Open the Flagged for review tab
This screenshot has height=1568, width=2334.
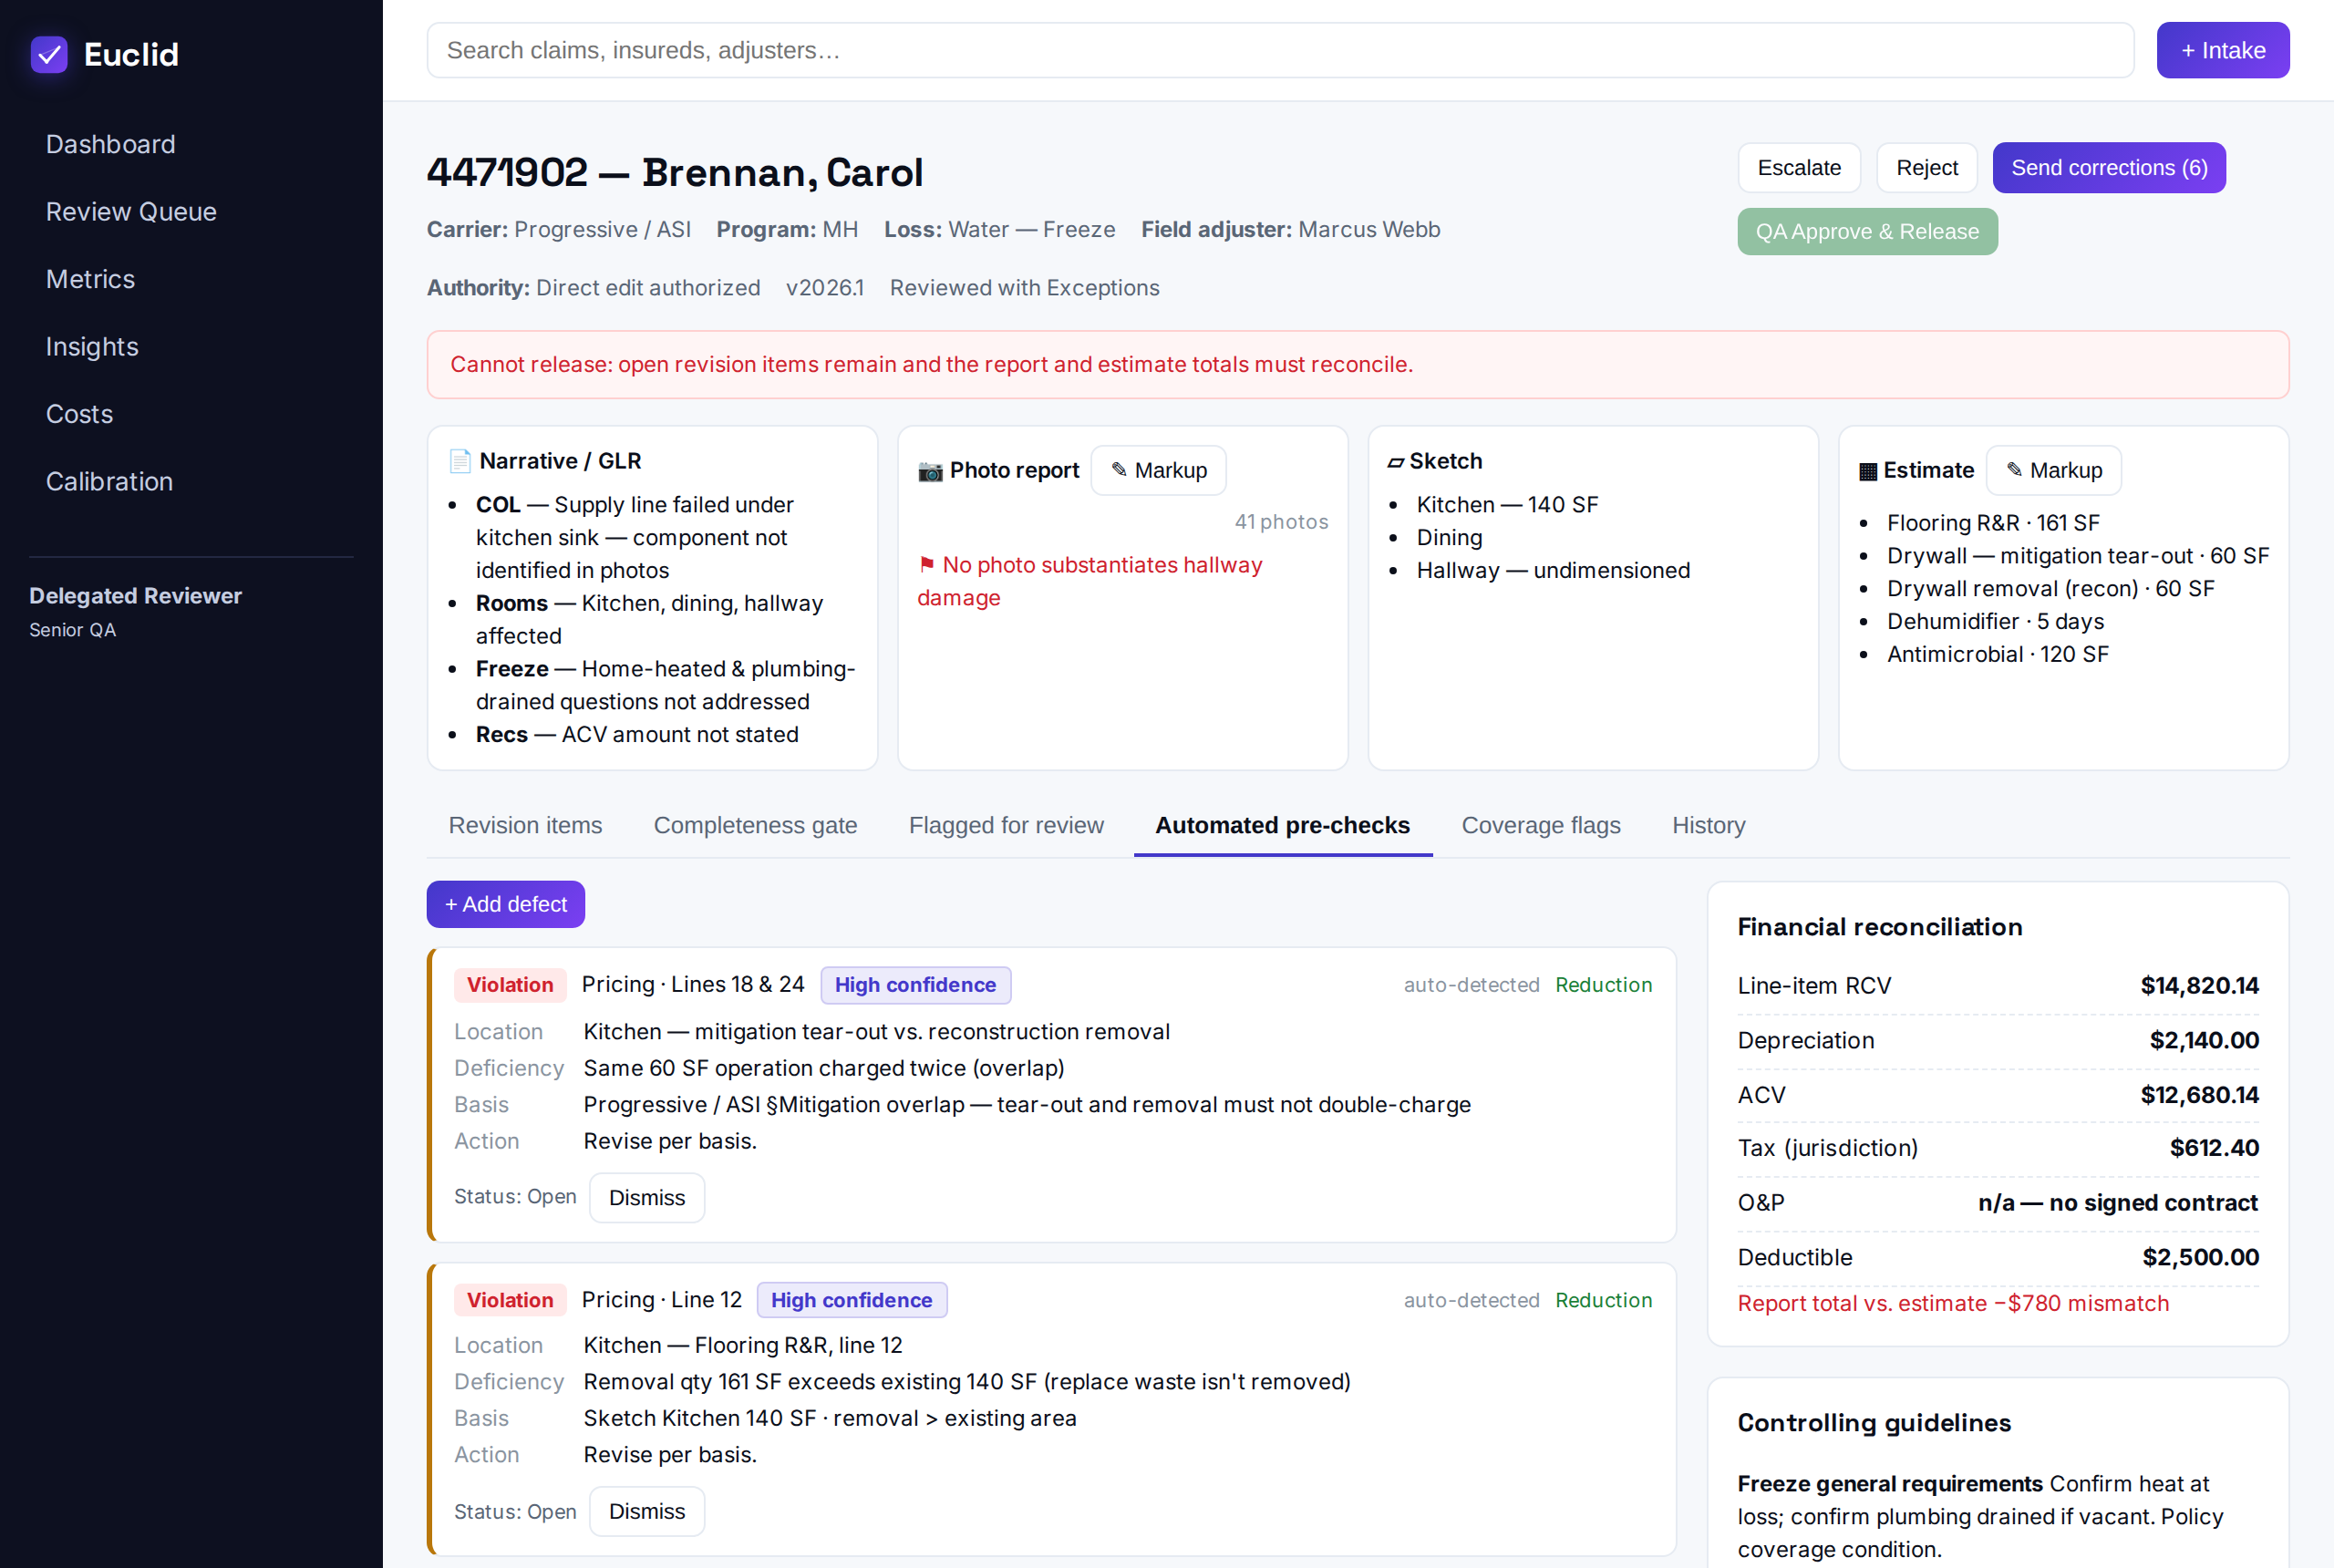pyautogui.click(x=1006, y=825)
